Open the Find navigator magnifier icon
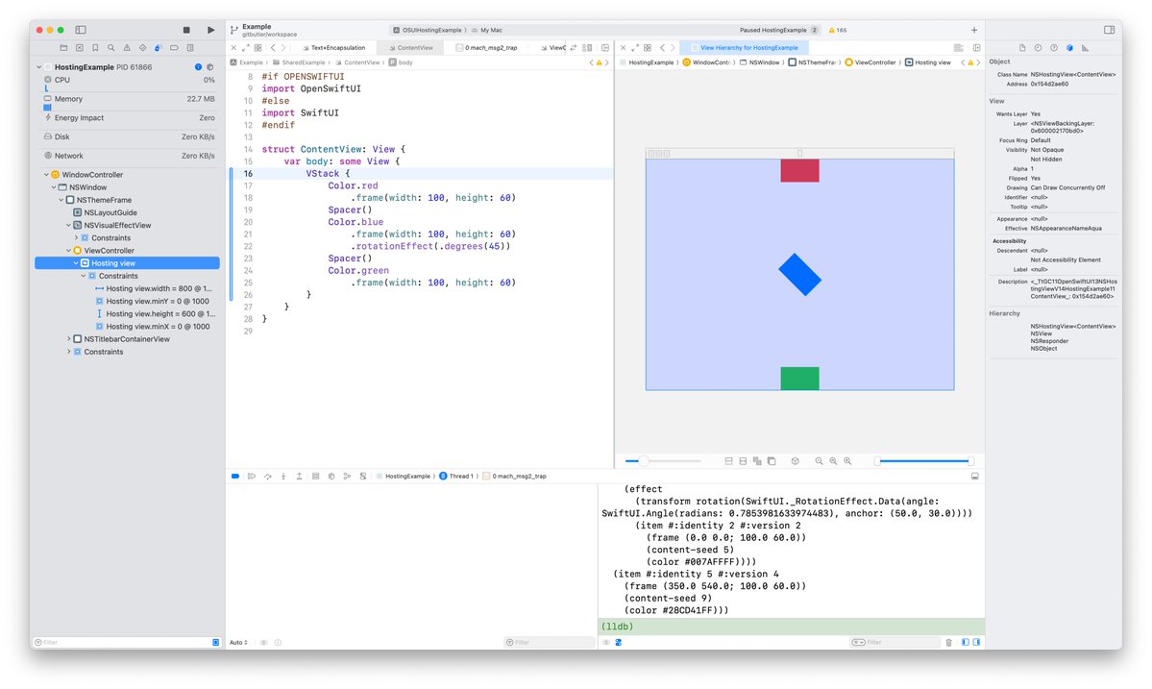 click(x=110, y=48)
